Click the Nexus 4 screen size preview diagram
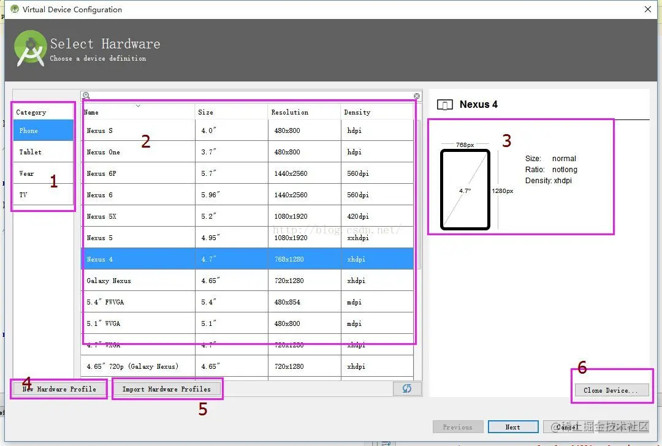The height and width of the screenshot is (446, 662). click(x=465, y=189)
